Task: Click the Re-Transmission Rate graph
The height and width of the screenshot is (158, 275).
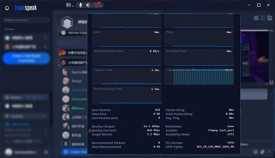Action: pos(126,57)
